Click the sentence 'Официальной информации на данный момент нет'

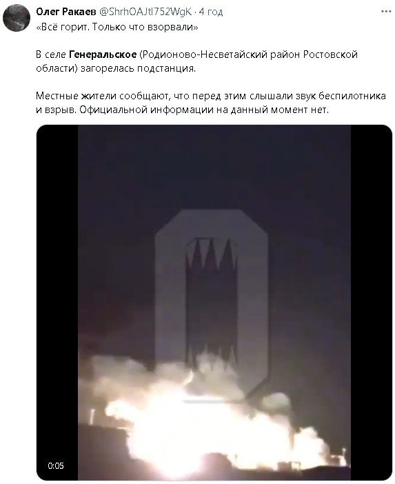[x=204, y=110]
